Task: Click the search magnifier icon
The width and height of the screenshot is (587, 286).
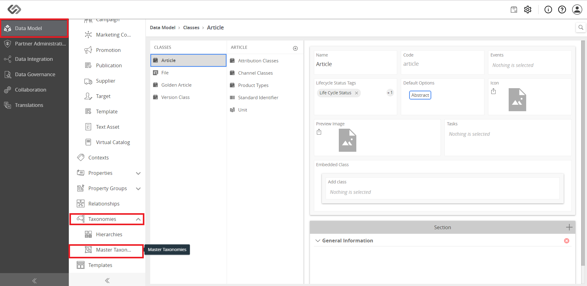Action: [x=581, y=27]
